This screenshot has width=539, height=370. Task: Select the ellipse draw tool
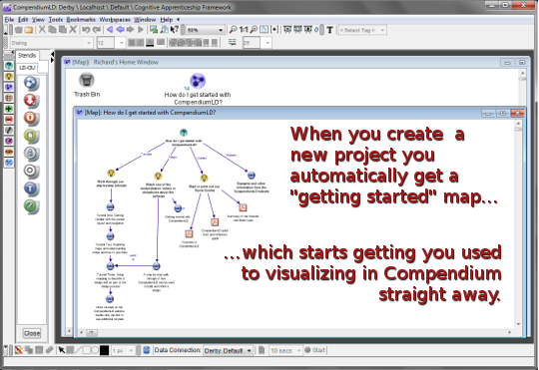click(x=95, y=350)
